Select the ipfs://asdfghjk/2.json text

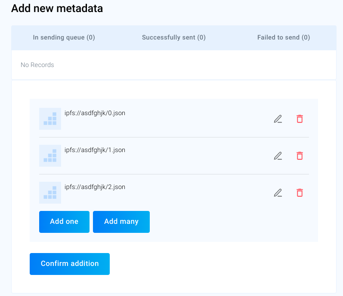pos(95,187)
